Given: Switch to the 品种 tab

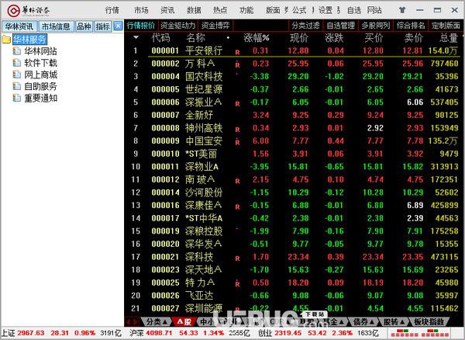Looking at the screenshot, I should 84,26.
